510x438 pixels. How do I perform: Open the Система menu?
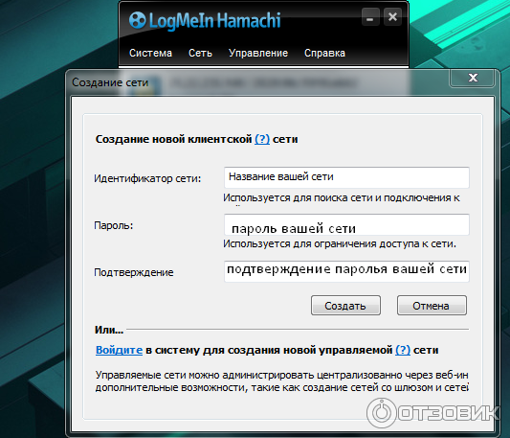tap(150, 53)
